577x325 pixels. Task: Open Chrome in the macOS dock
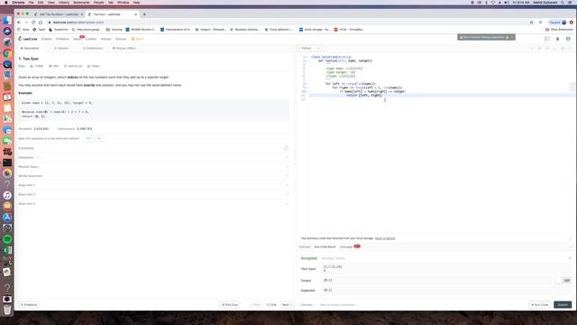[x=7, y=53]
